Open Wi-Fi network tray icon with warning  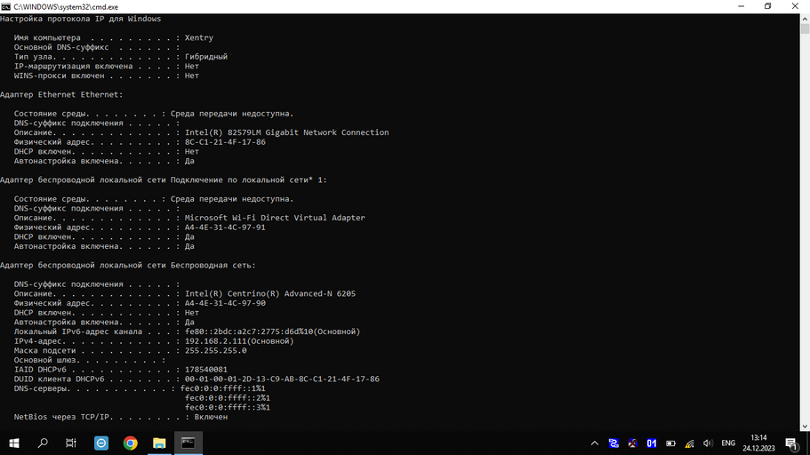[x=690, y=443]
